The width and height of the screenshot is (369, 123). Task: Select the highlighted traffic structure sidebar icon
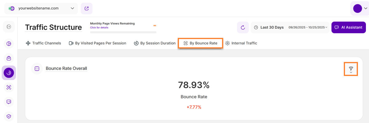coord(9,73)
